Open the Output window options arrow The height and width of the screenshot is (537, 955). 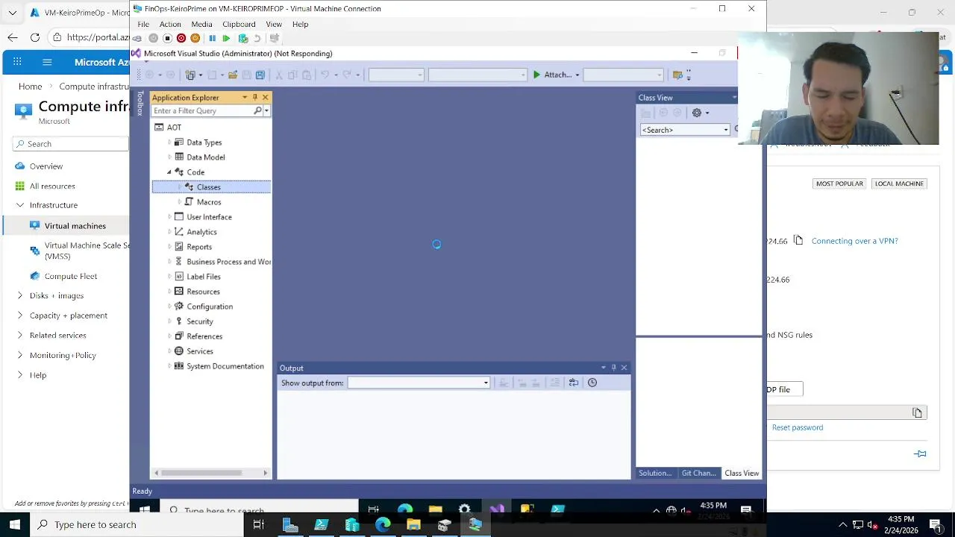(x=603, y=368)
